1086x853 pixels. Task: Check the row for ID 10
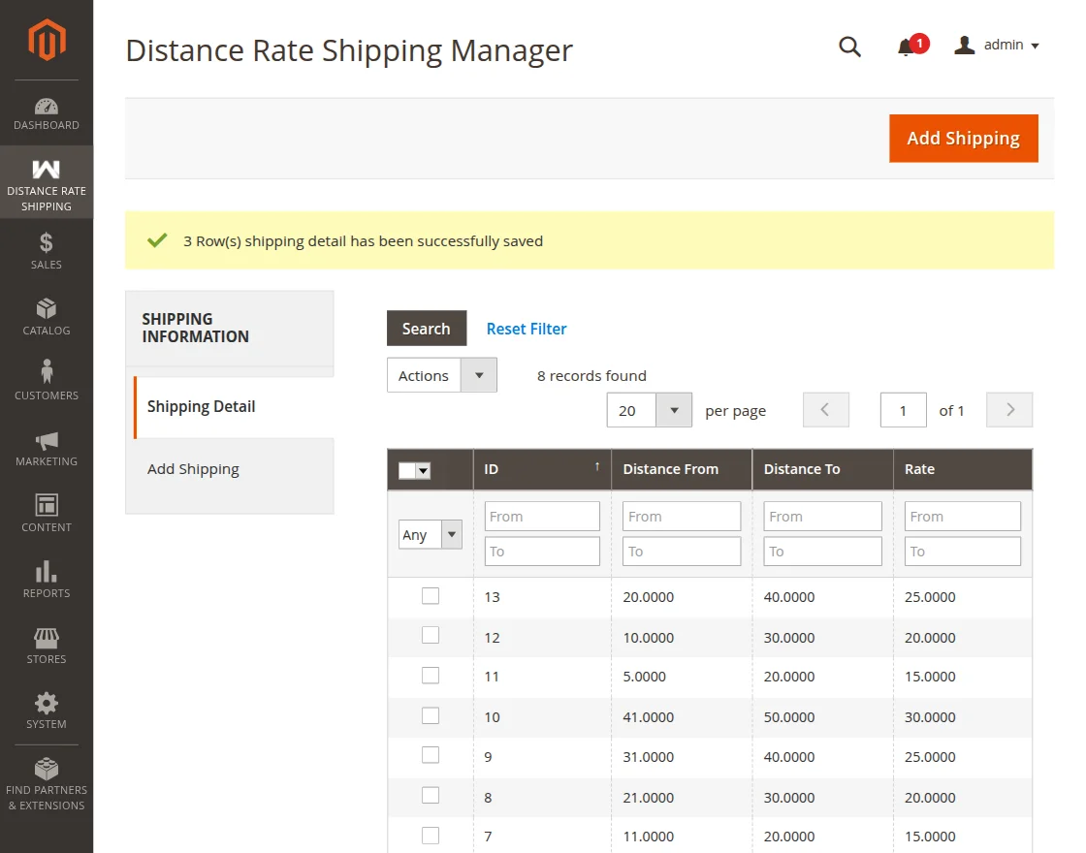[431, 716]
